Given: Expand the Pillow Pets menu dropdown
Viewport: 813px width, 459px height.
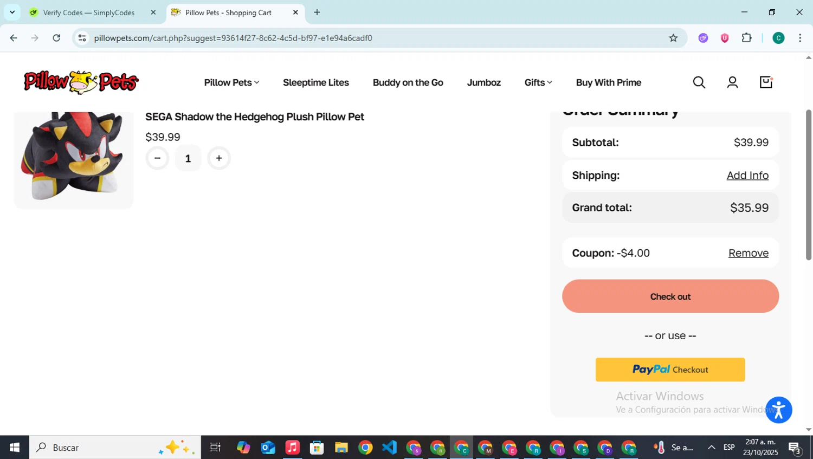Looking at the screenshot, I should coord(231,82).
